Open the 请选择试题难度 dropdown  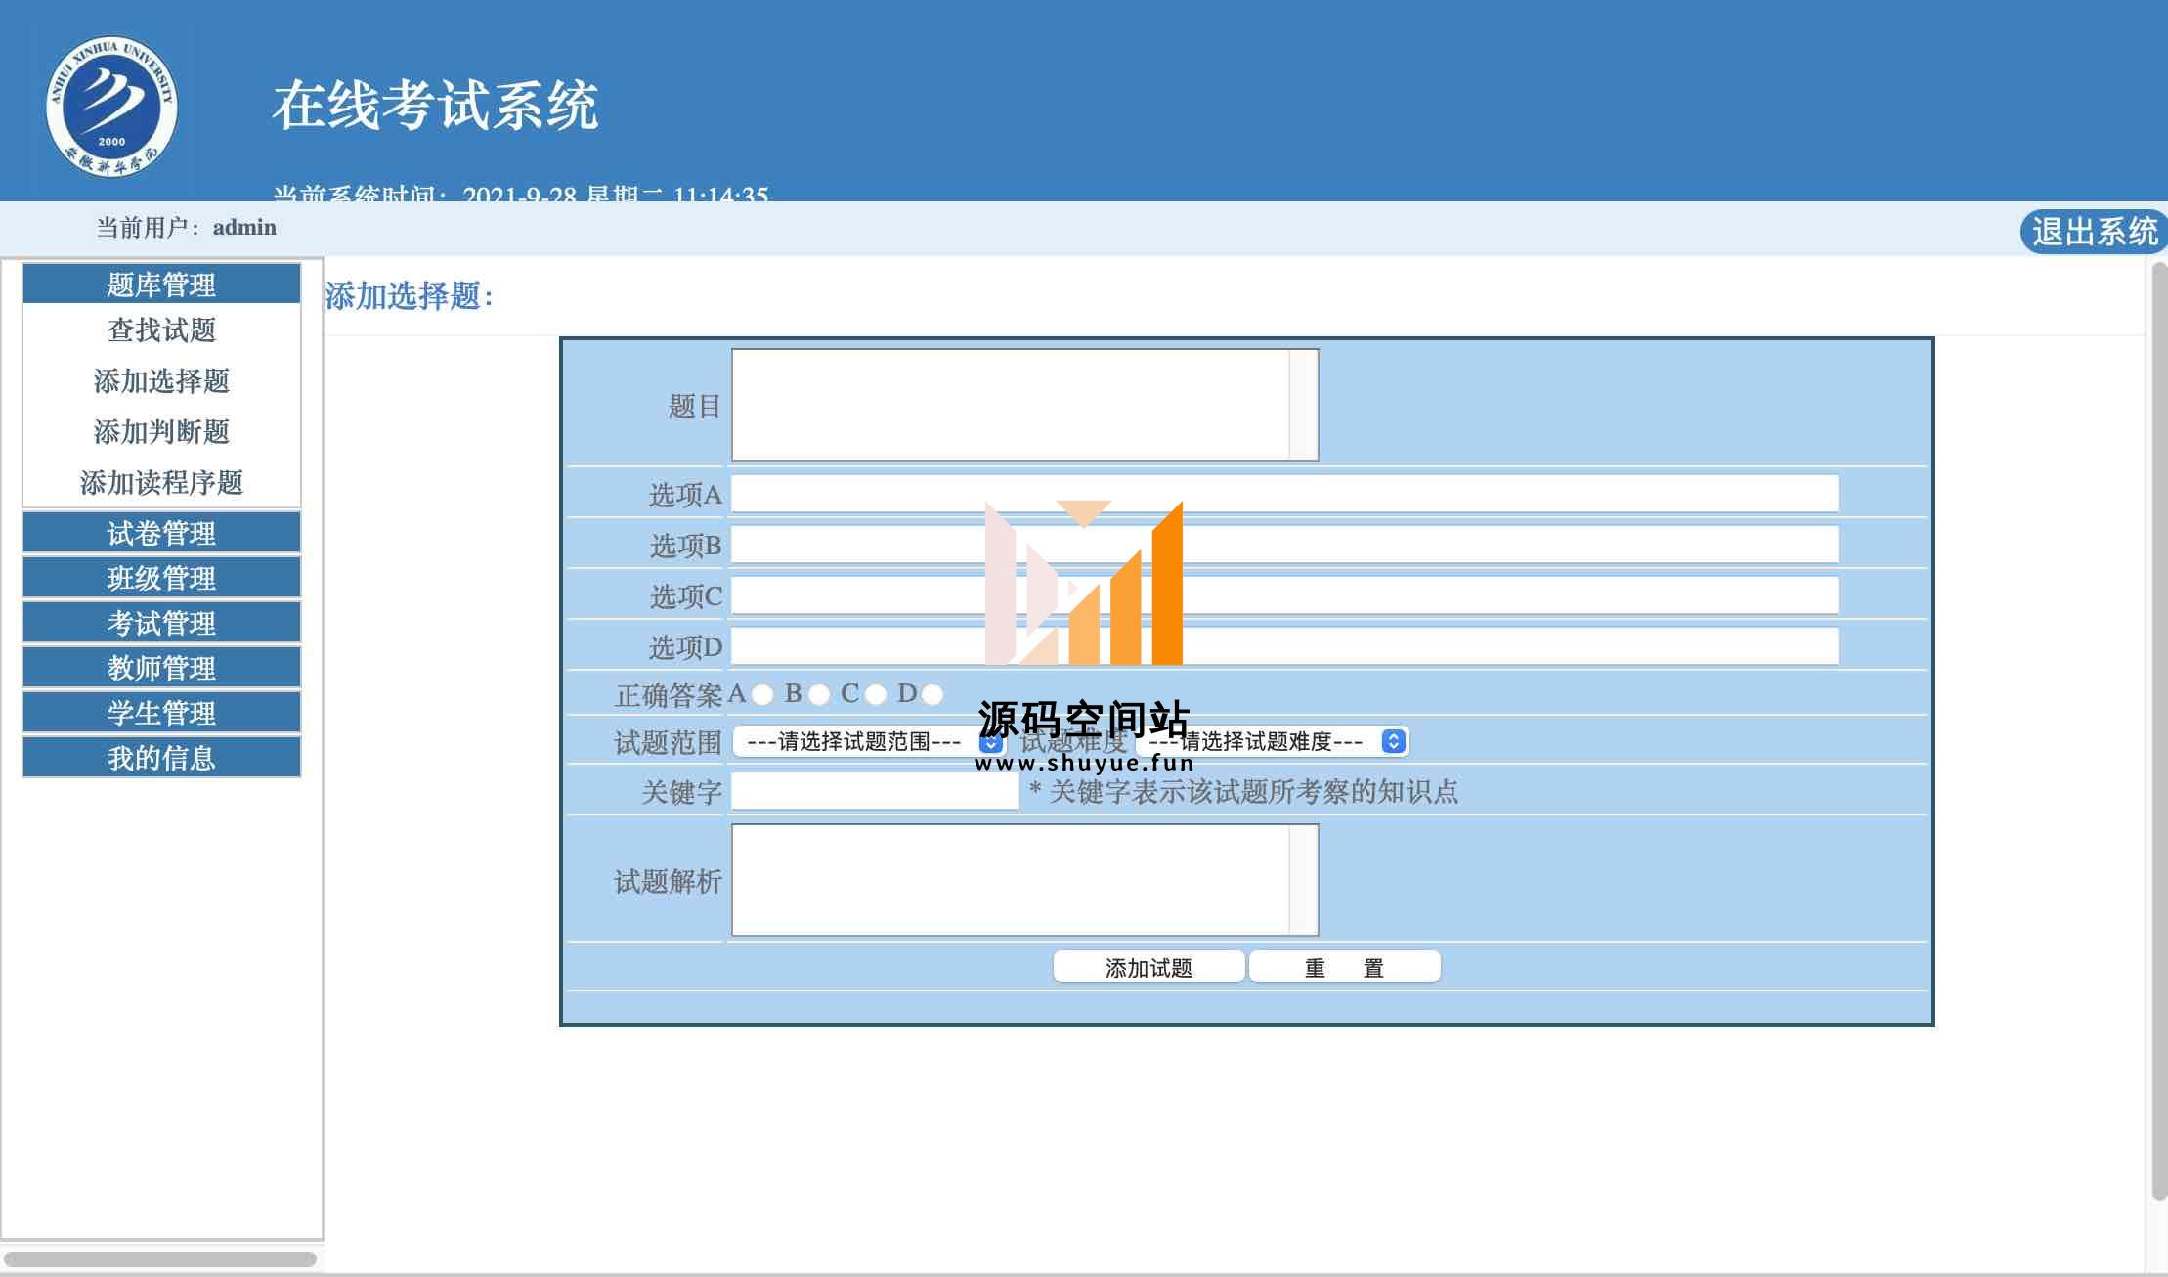click(x=1272, y=741)
